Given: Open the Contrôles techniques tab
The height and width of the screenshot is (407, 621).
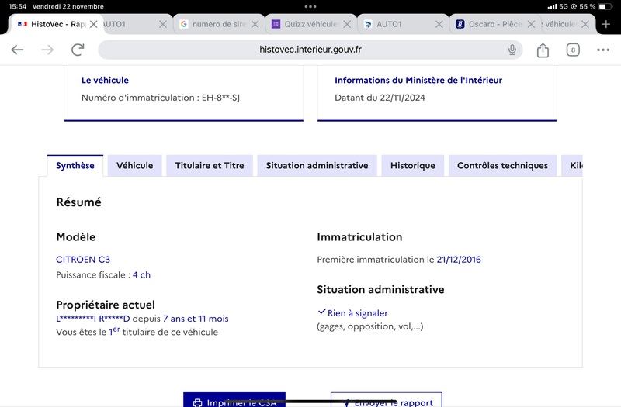Looking at the screenshot, I should coord(502,166).
